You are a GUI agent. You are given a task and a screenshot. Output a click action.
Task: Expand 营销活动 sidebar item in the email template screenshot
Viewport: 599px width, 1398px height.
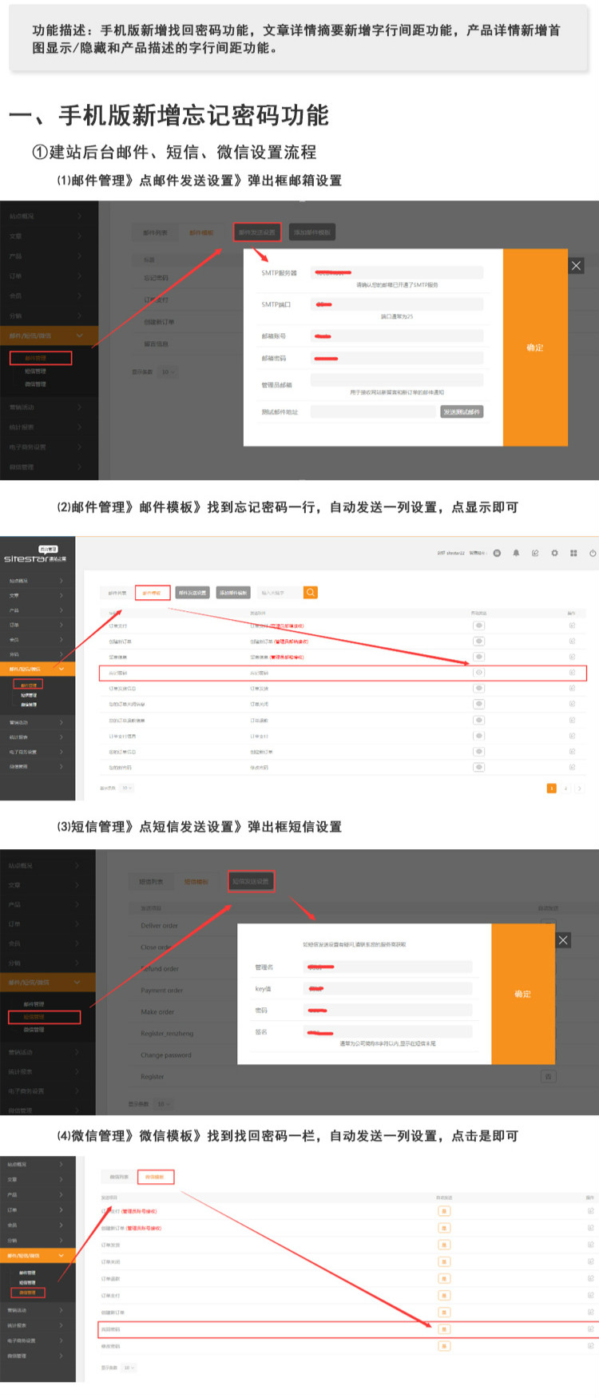[38, 722]
